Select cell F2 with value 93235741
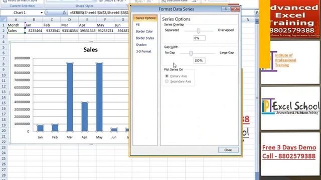 click(x=105, y=30)
